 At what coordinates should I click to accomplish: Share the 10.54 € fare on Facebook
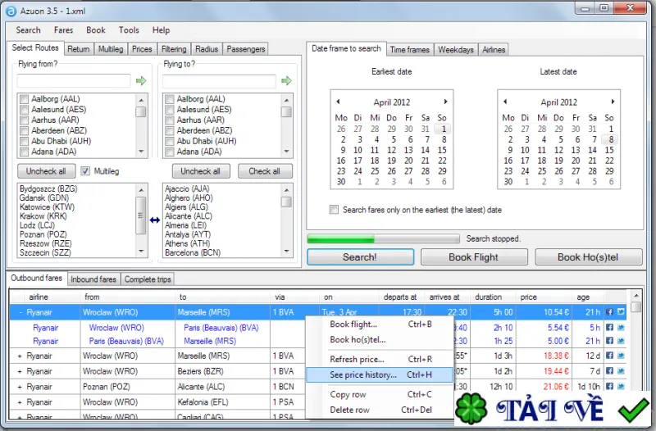pos(609,312)
